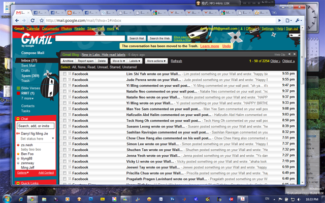The width and height of the screenshot is (325, 203).
Task: Open the chat status dropdown arrow
Action: 53,139
